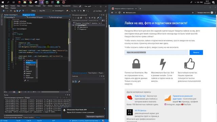Open the Справка menu
Screen dimensions: 217x122
pyautogui.click(x=13, y=8)
